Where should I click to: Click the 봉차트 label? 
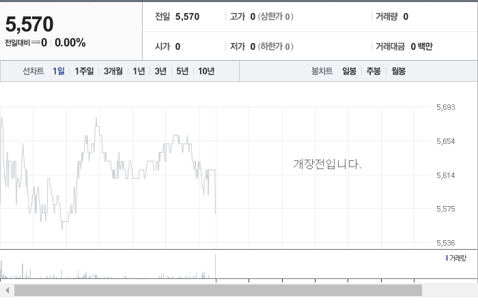coord(322,71)
